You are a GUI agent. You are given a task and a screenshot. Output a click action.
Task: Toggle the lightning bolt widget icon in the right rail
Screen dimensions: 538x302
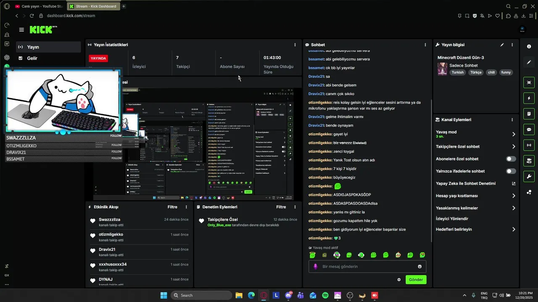point(529,98)
